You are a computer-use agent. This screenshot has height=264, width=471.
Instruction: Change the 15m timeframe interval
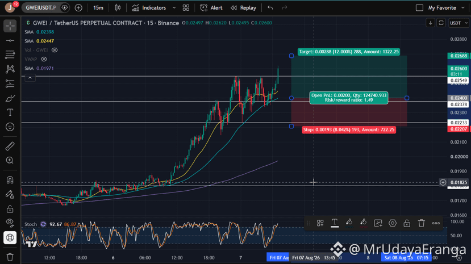click(98, 8)
